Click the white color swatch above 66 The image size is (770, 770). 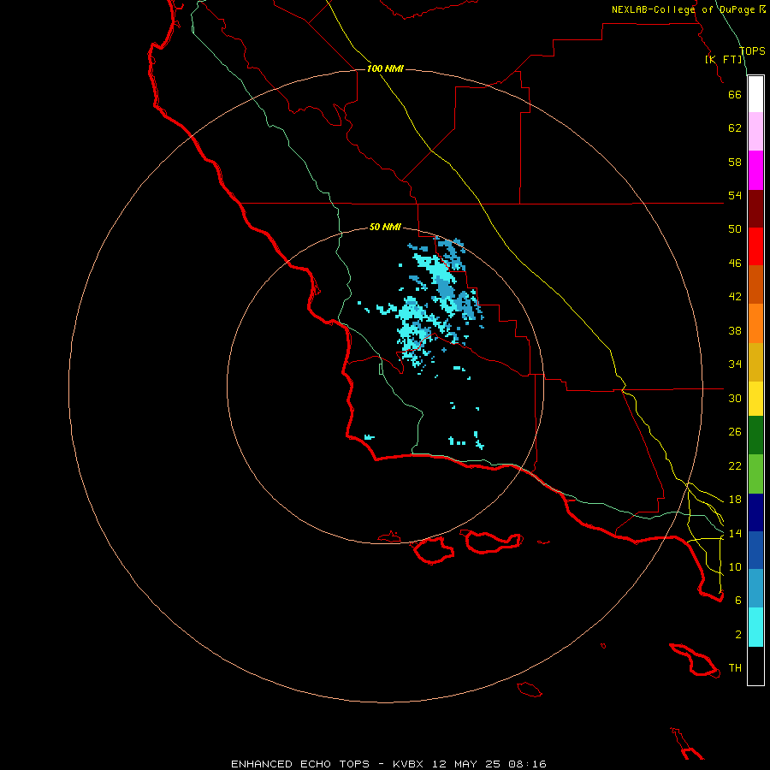coord(755,94)
